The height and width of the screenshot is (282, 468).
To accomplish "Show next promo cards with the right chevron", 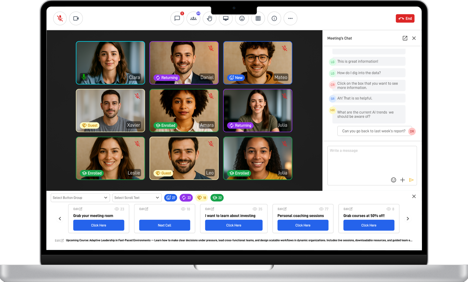I will 408,219.
